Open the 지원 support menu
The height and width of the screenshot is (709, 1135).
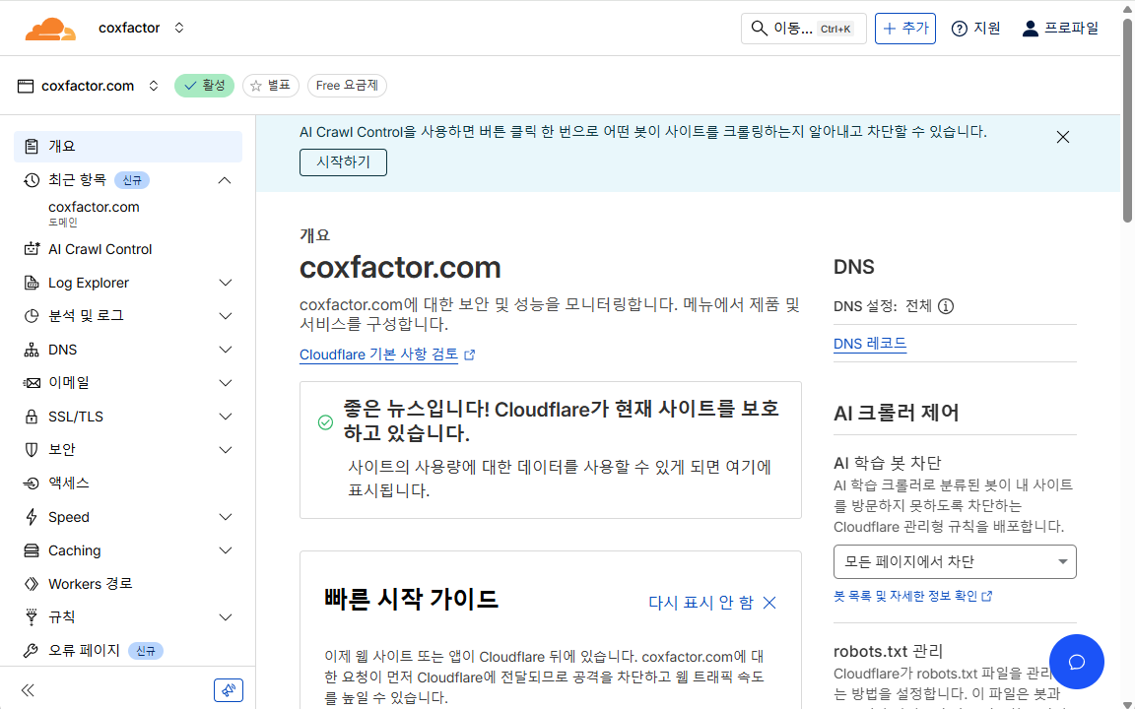[975, 29]
